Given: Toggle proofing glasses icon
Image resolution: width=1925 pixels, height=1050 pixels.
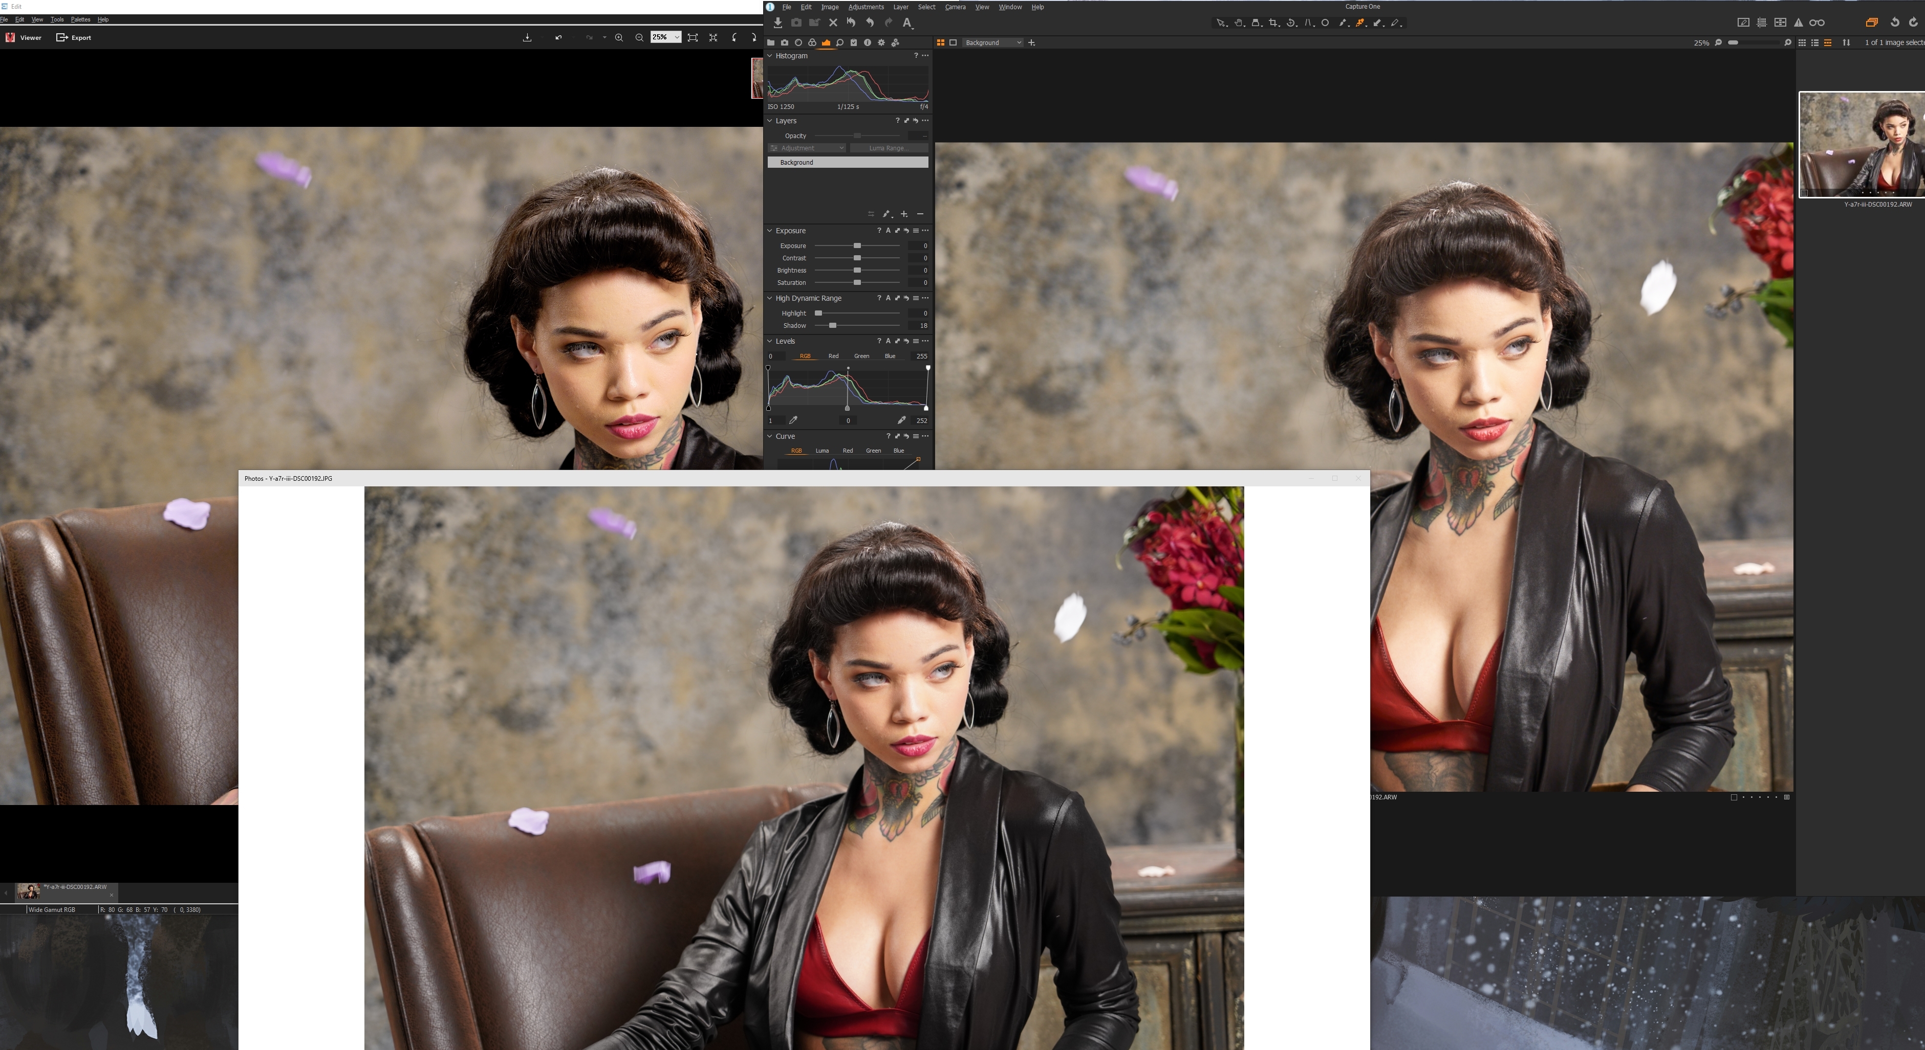Looking at the screenshot, I should pyautogui.click(x=1816, y=23).
